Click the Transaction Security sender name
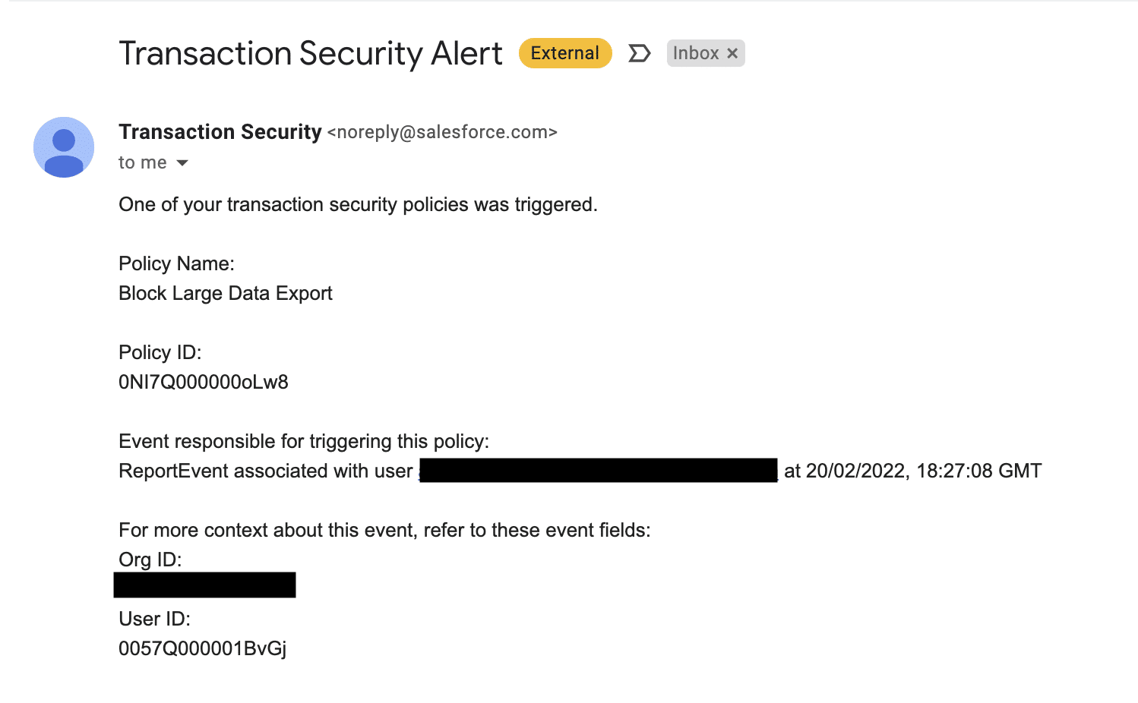Screen dimensions: 1138x703 pyautogui.click(x=220, y=132)
